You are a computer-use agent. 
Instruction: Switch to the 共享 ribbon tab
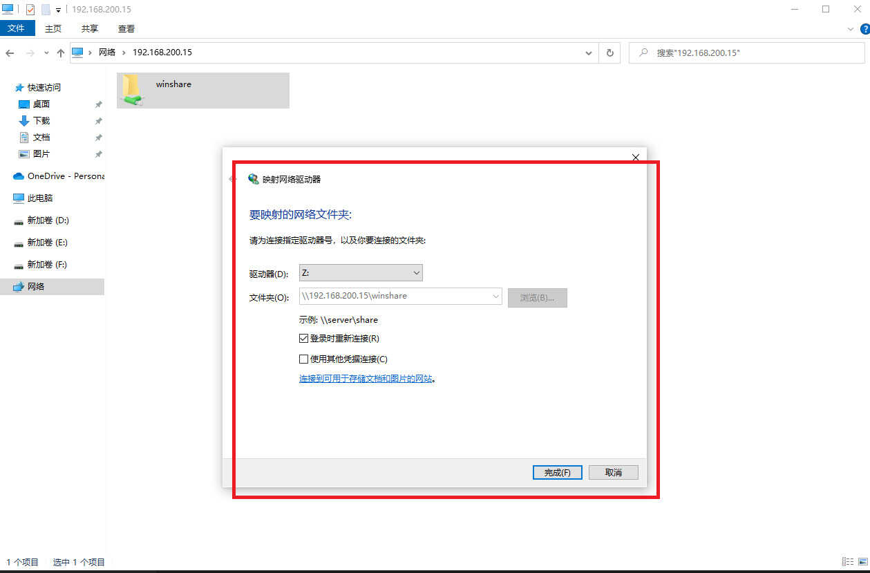[90, 28]
